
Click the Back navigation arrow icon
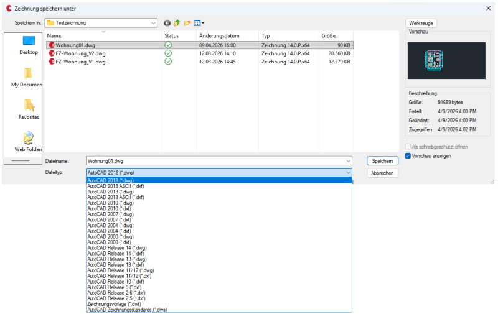tap(167, 23)
